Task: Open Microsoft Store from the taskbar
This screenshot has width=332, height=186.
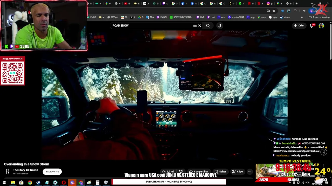Action: 21,183
